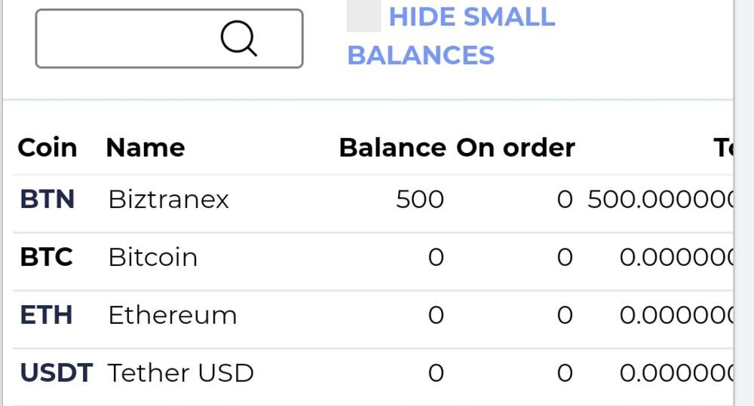The height and width of the screenshot is (406, 754).
Task: Sort by the Name column header
Action: pyautogui.click(x=146, y=148)
